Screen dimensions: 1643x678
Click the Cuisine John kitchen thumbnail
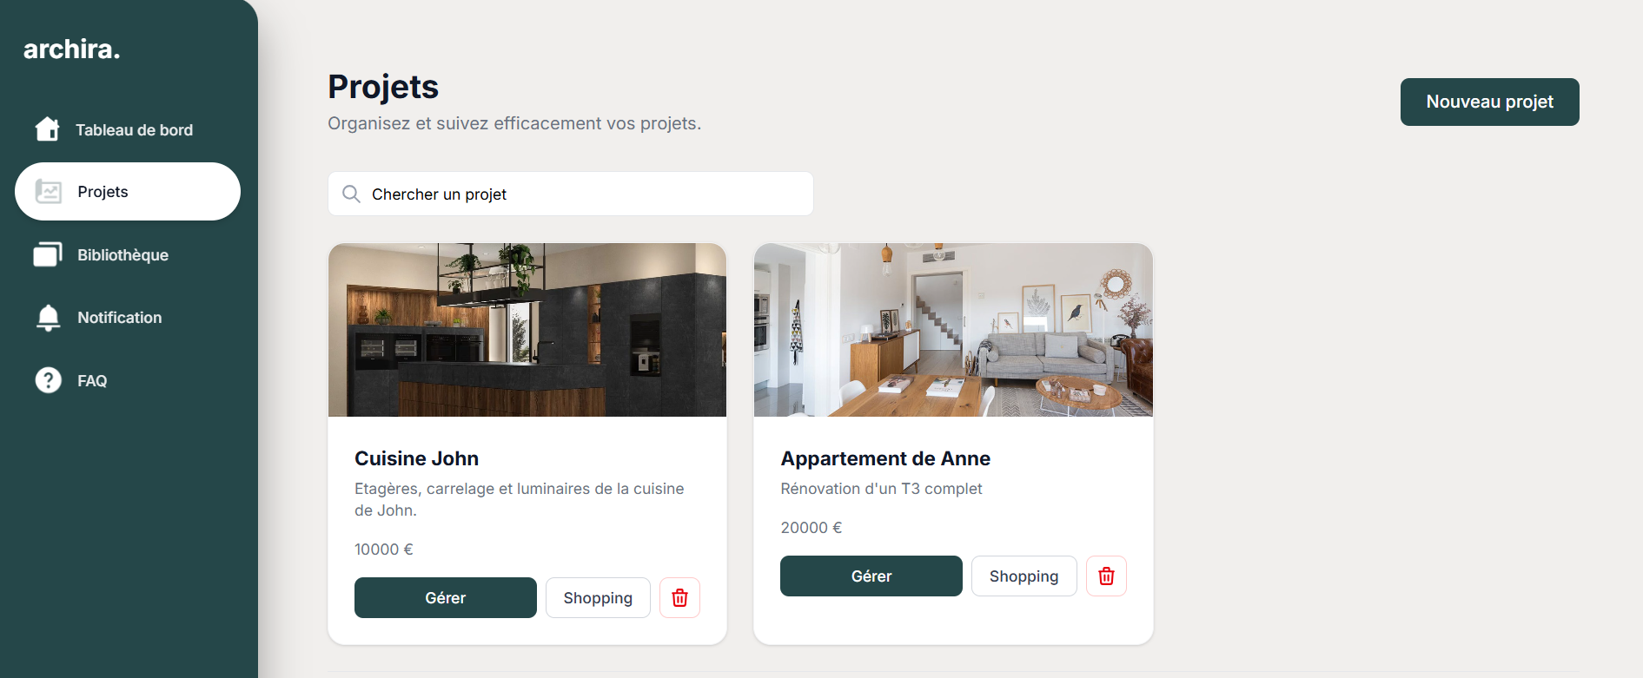click(x=527, y=330)
